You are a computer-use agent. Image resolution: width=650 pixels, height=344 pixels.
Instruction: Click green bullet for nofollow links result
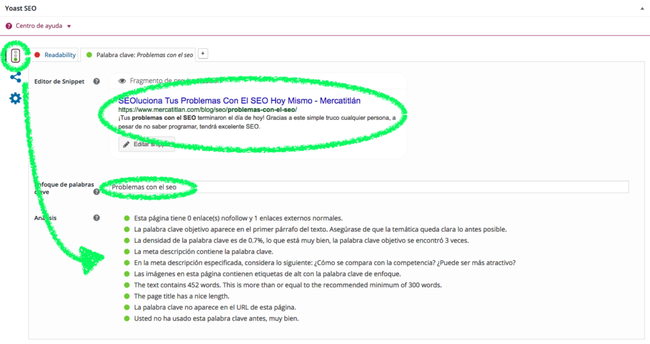(x=127, y=218)
